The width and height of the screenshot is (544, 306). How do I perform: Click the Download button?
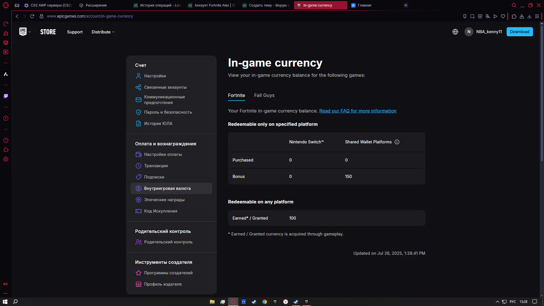point(519,32)
